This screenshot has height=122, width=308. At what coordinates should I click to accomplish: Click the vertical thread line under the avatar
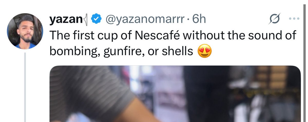tap(25, 87)
